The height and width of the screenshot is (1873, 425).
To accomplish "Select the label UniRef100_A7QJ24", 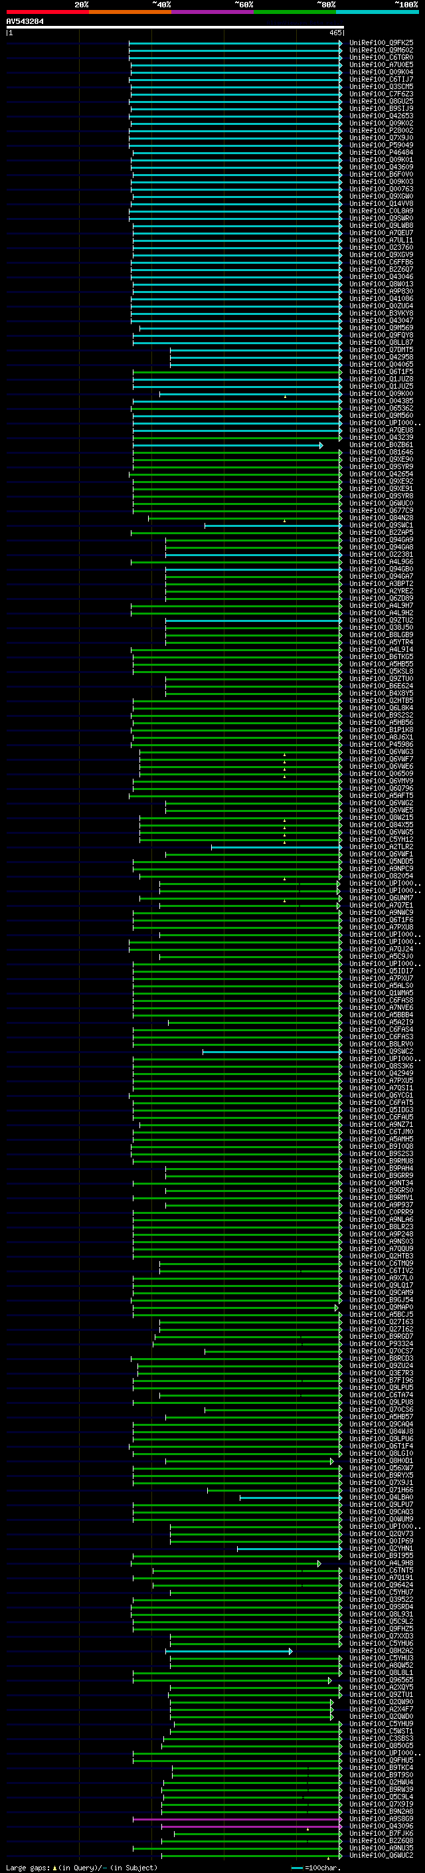I will 381,949.
